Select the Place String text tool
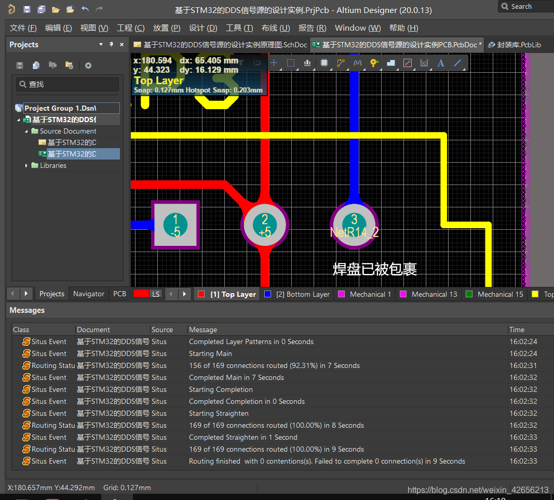Screen dimensions: 554x500 pyautogui.click(x=441, y=63)
